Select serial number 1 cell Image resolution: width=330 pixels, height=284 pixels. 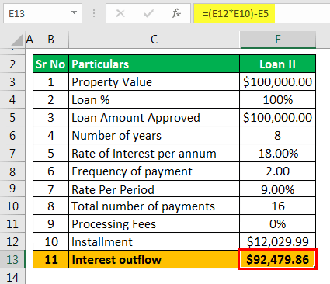[x=50, y=81]
